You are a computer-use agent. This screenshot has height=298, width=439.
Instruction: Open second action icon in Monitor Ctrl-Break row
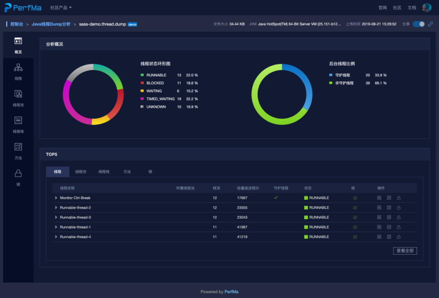pos(389,198)
